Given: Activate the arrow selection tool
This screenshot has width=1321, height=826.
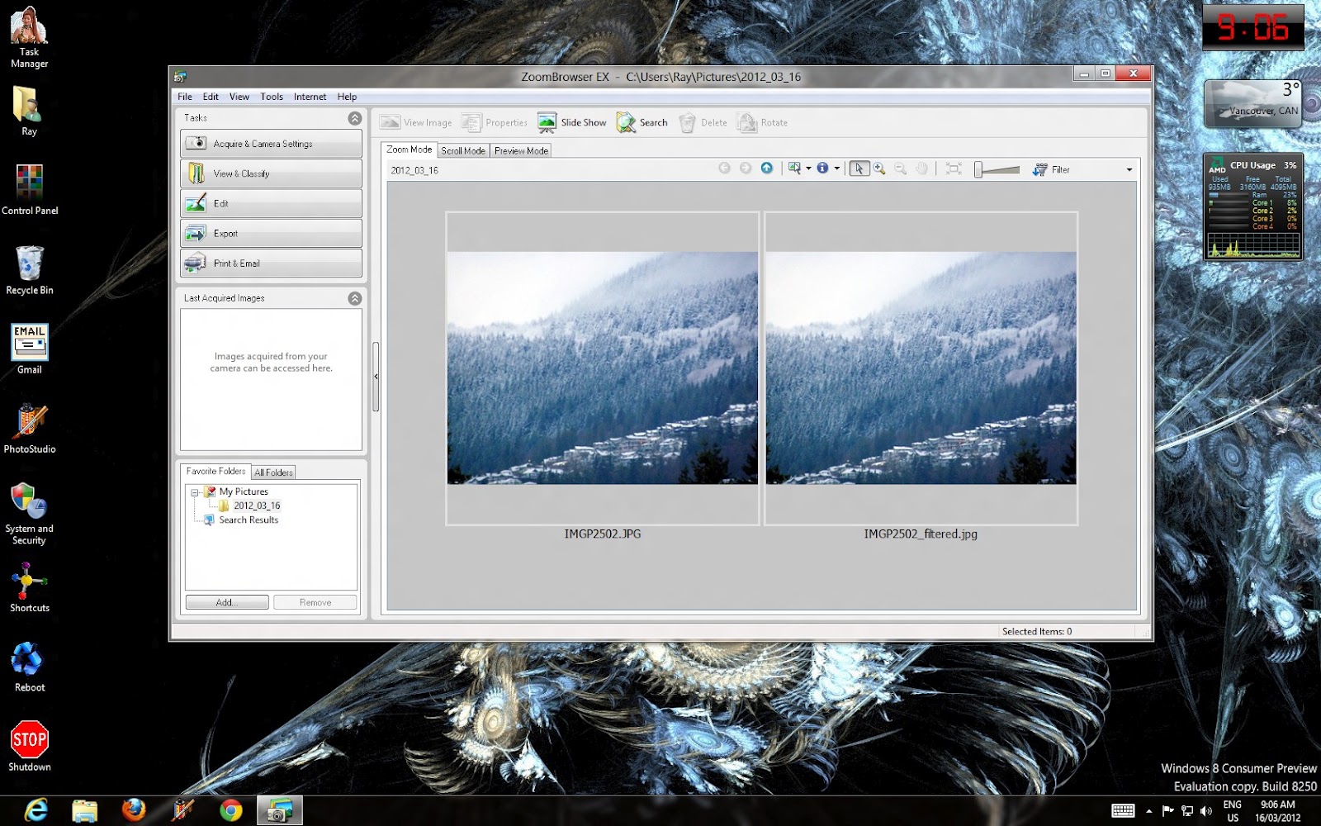Looking at the screenshot, I should 860,169.
